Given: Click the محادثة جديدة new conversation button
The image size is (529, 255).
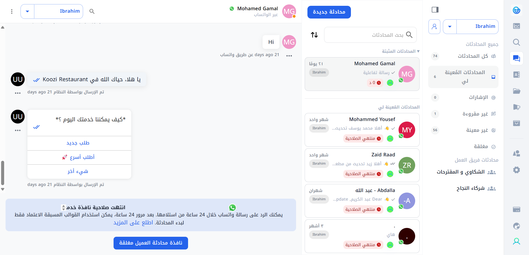Looking at the screenshot, I should pos(329,12).
